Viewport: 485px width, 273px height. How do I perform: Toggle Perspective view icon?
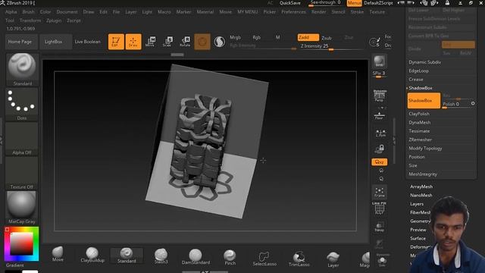[x=379, y=96]
